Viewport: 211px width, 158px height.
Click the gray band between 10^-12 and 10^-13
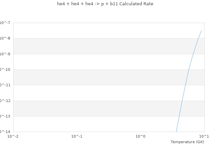coord(99,108)
